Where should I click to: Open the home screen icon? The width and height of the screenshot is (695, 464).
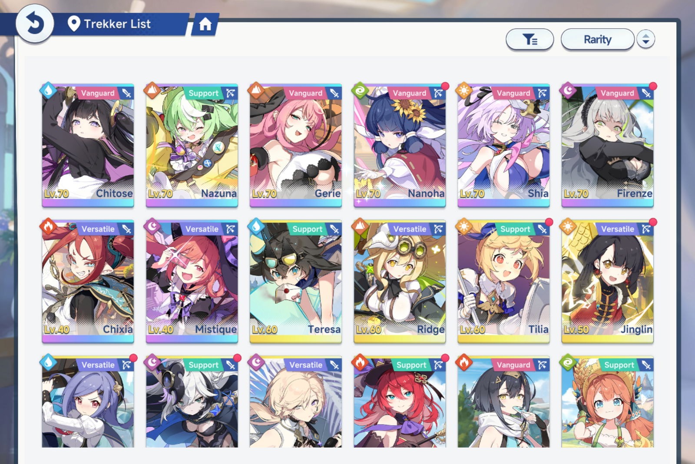coord(205,24)
